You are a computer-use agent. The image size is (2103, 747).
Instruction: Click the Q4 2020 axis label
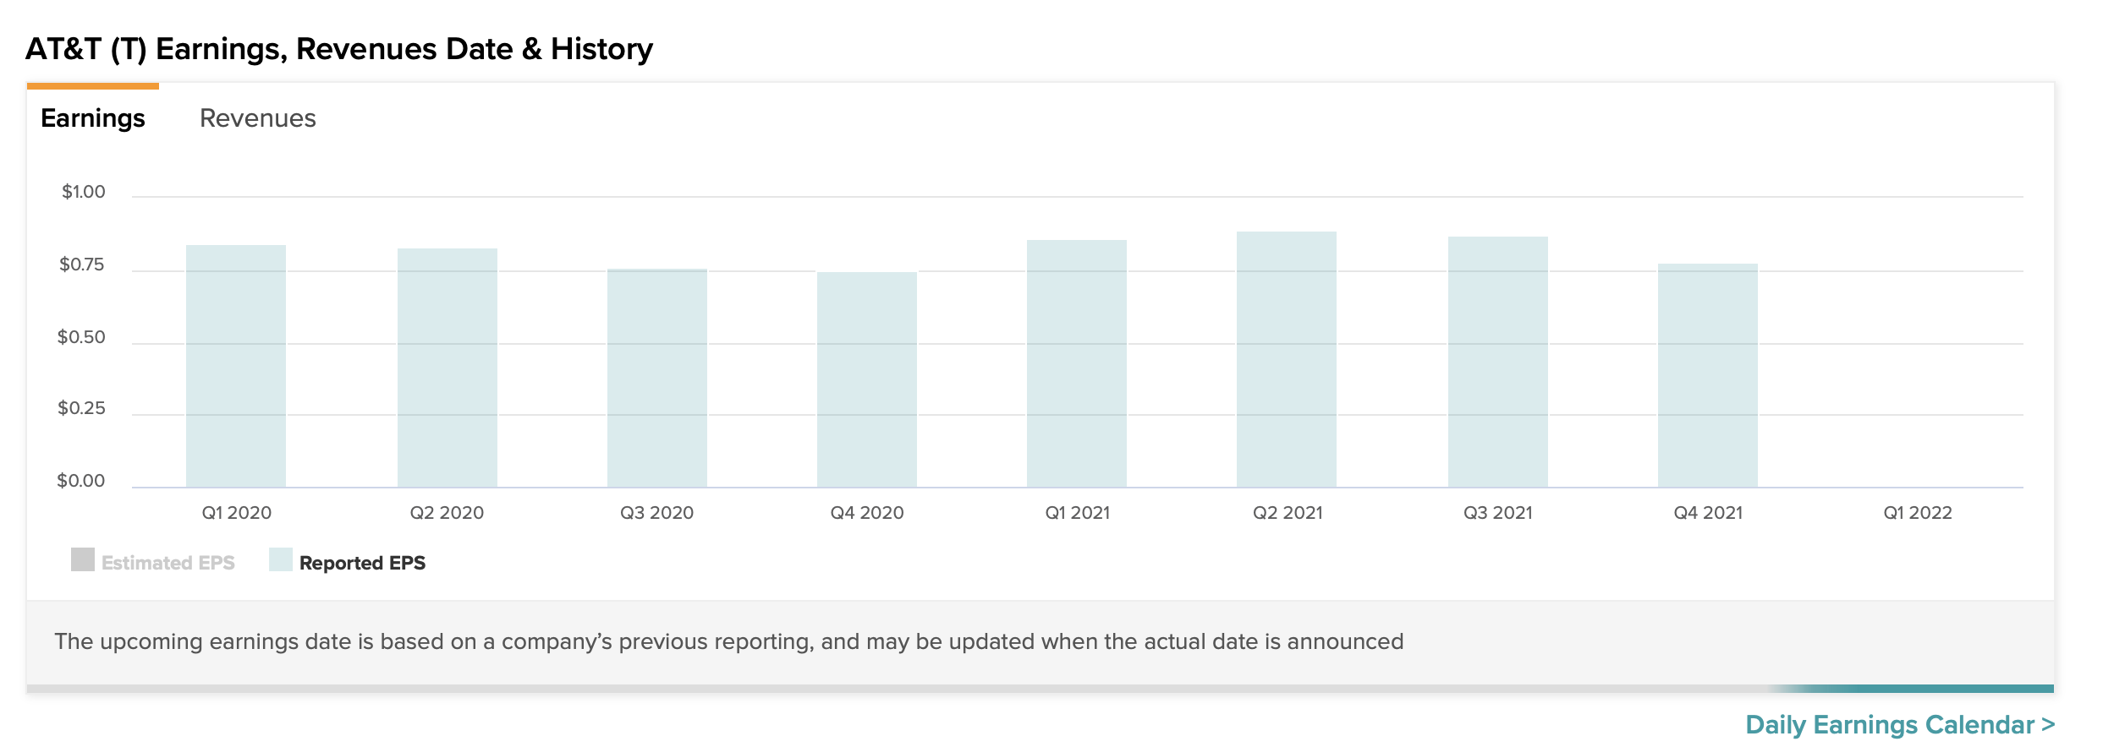(867, 513)
